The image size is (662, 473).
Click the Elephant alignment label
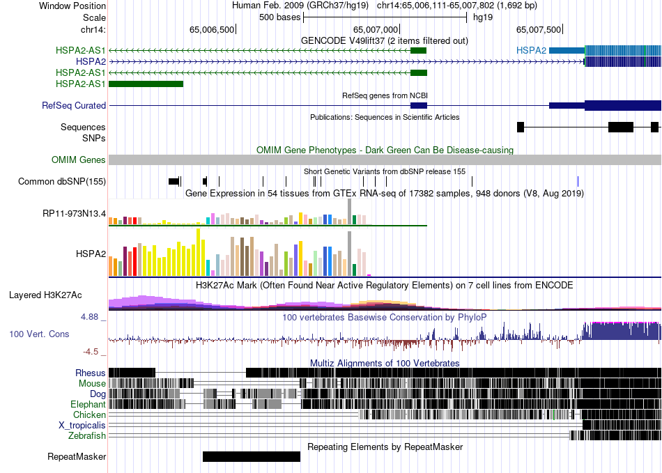(x=88, y=405)
